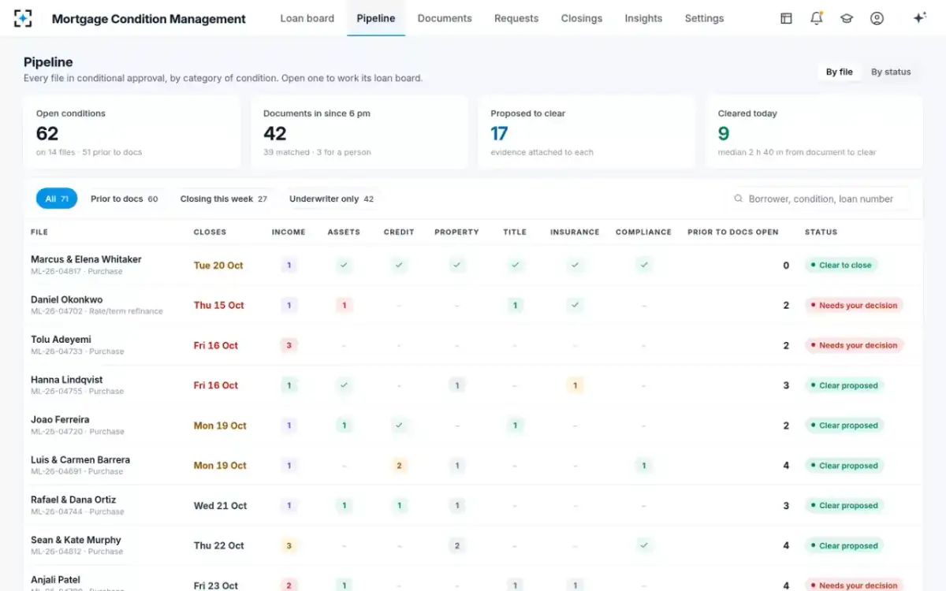Switch to the Requests tab

(516, 18)
